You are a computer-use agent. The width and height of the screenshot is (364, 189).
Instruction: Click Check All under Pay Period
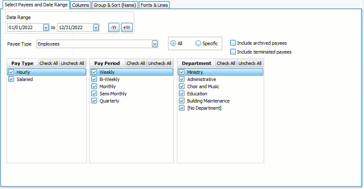point(136,63)
